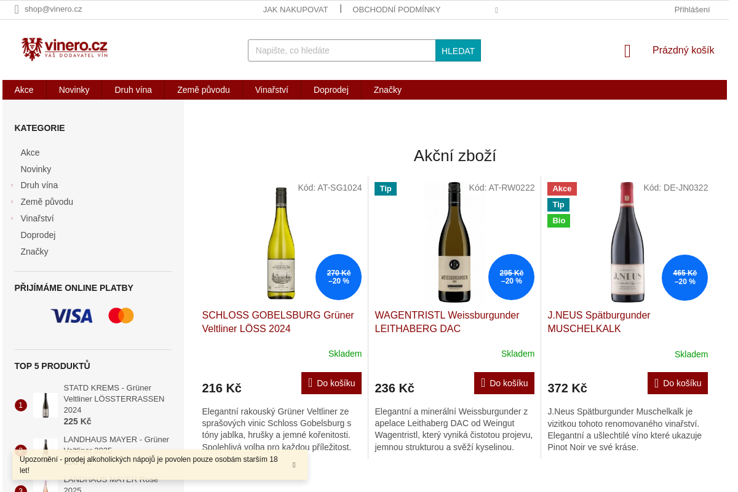Click the Přihlášení login link
Screen dimensions: 738x492
(x=692, y=9)
